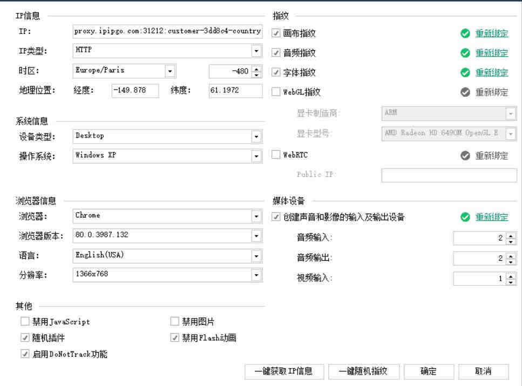The width and height of the screenshot is (522, 386).
Task: Click 重新绑定 text beside WebRTC
Action: click(492, 155)
